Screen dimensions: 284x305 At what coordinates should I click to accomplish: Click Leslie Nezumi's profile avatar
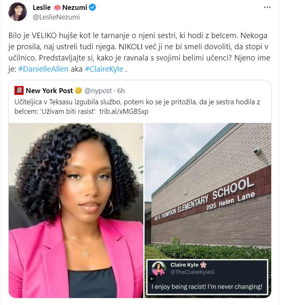pyautogui.click(x=17, y=12)
